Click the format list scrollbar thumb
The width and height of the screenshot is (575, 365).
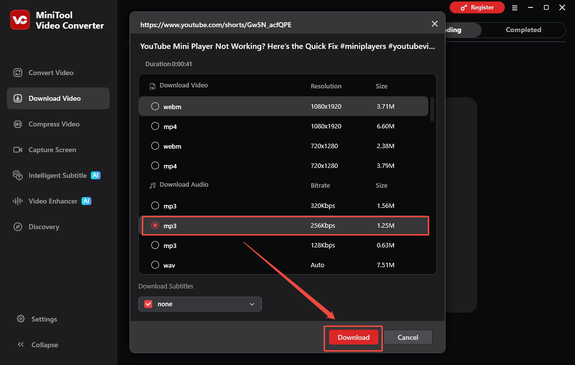(432, 109)
